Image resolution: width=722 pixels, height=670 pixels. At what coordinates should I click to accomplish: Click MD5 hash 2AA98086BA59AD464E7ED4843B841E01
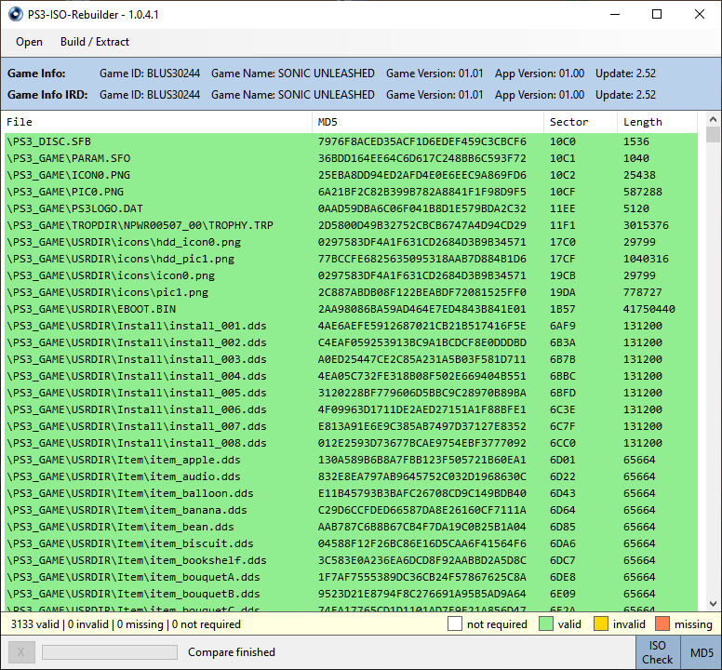point(421,309)
